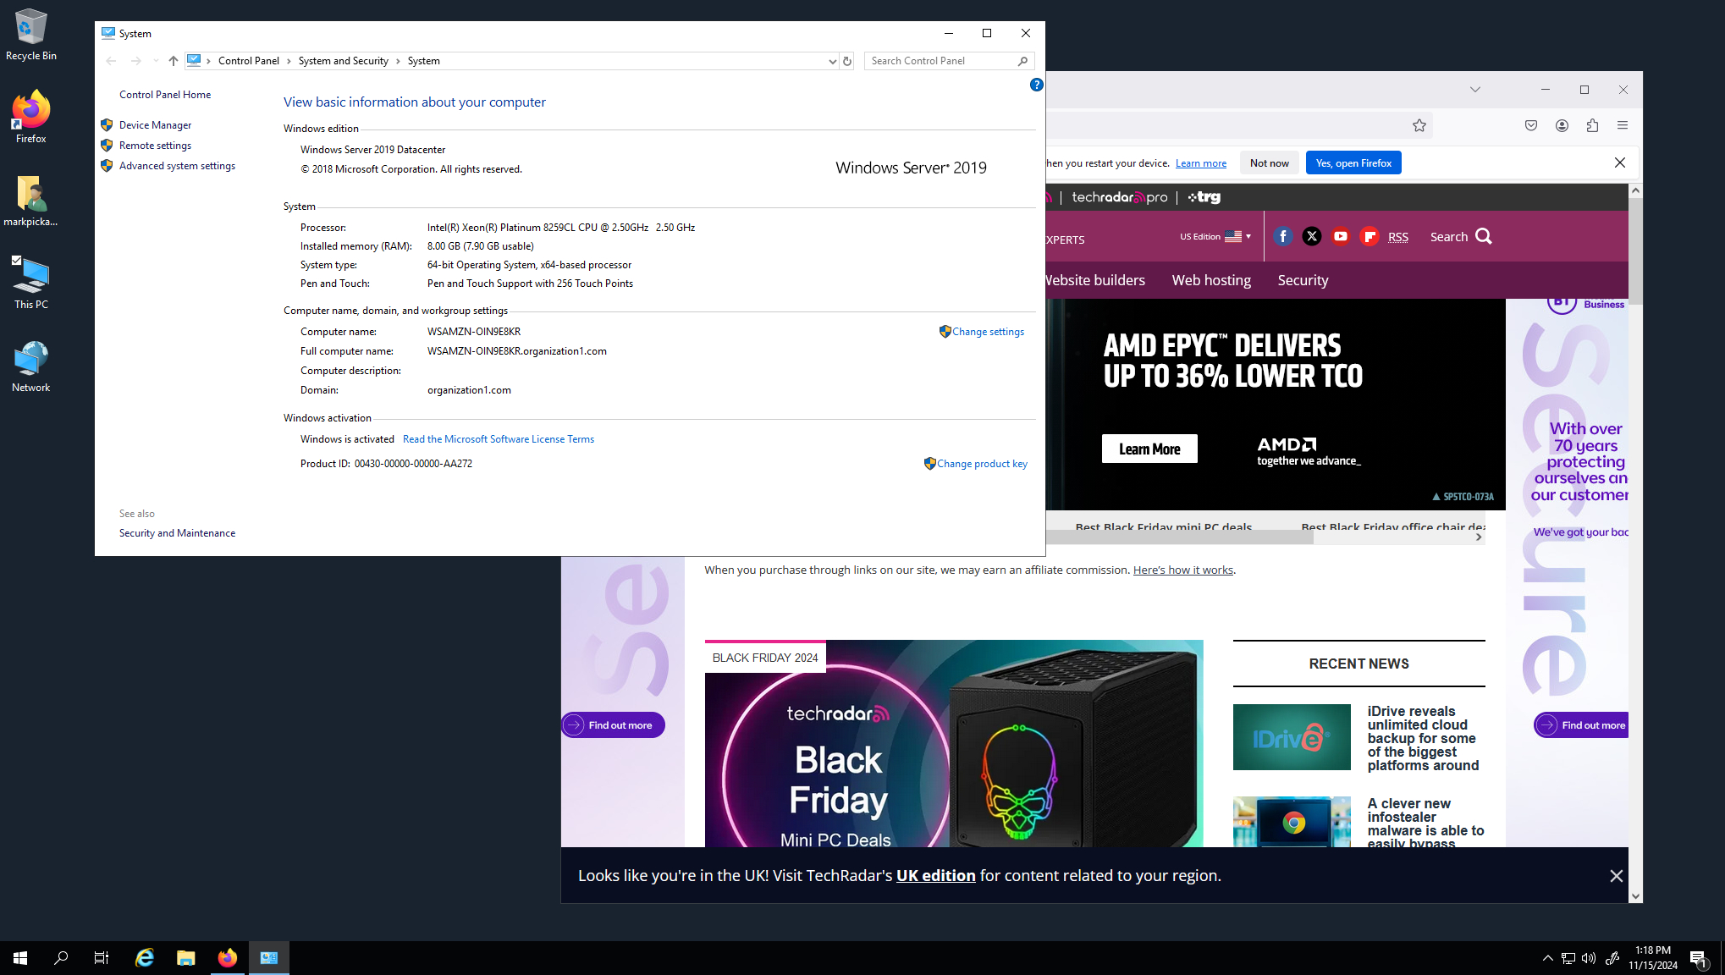Click the Firefox icon in taskbar
This screenshot has width=1725, height=975.
pos(226,957)
